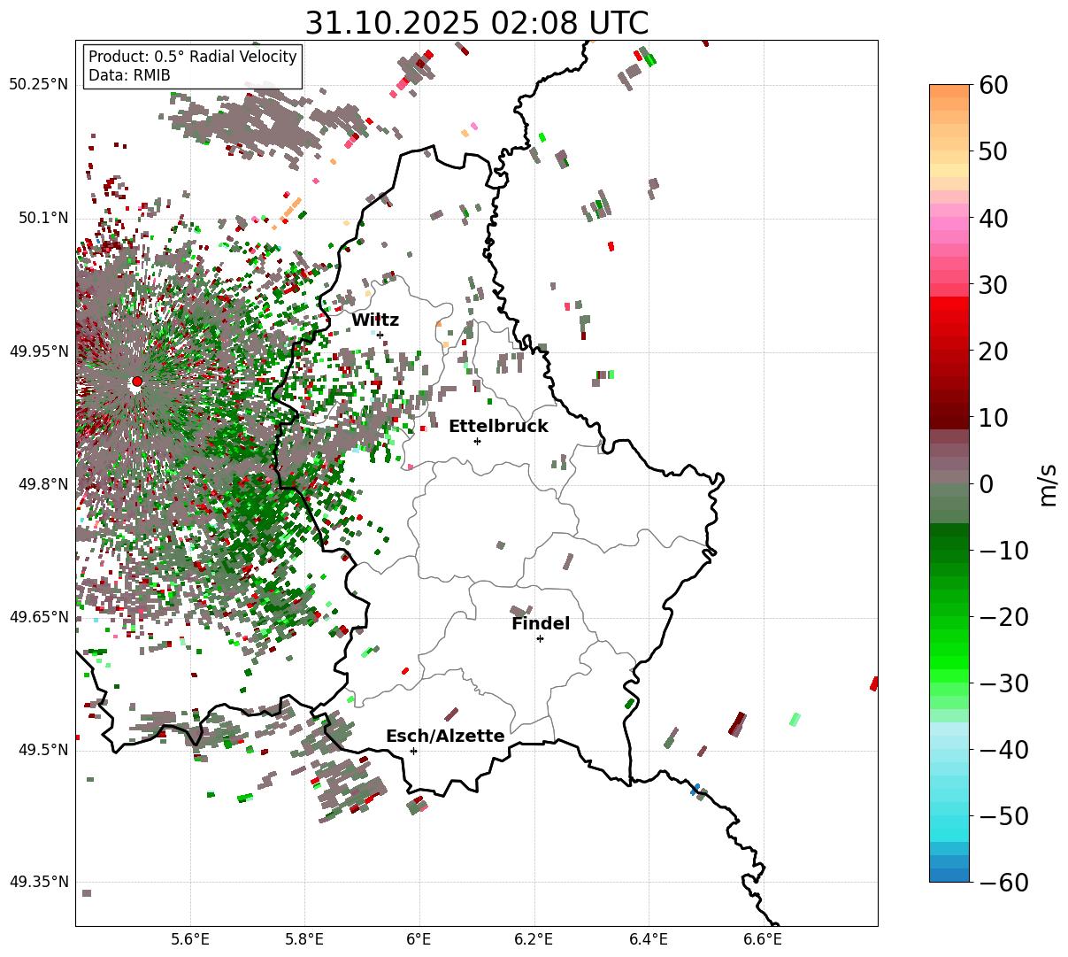Click the 20 colorbar tick label
The width and height of the screenshot is (1068, 957).
pyautogui.click(x=992, y=351)
